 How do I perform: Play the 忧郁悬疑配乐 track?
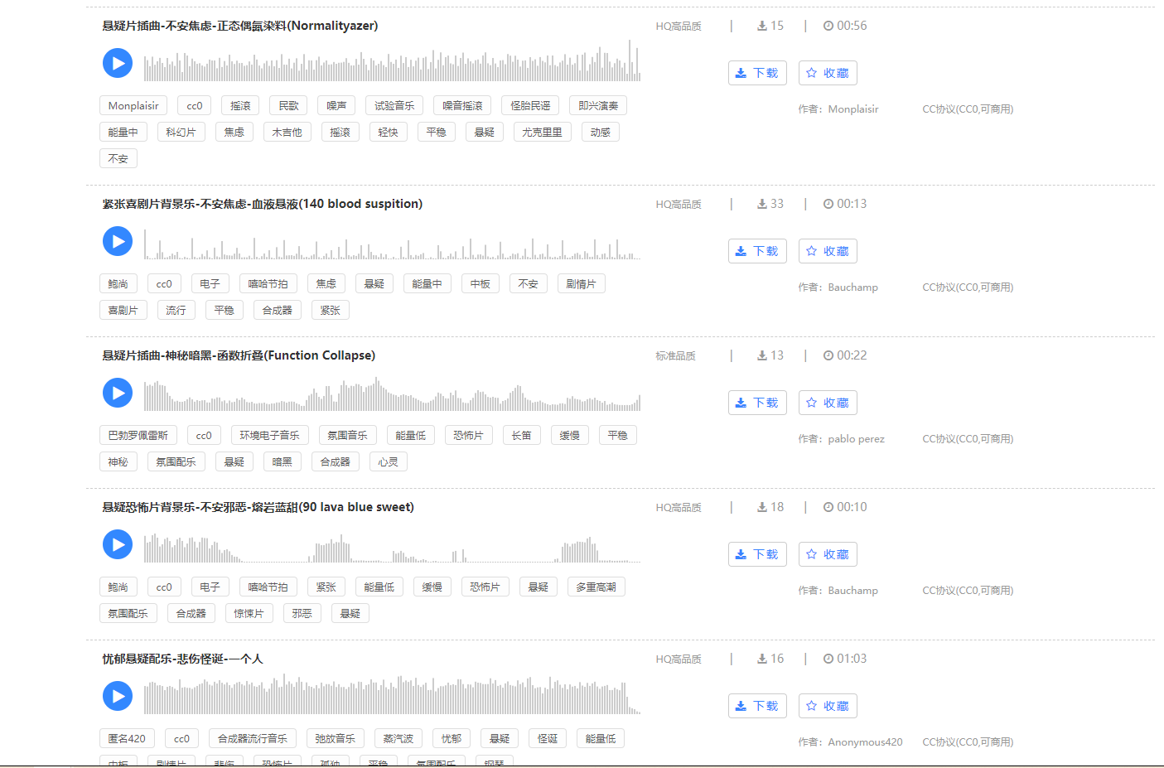point(118,696)
